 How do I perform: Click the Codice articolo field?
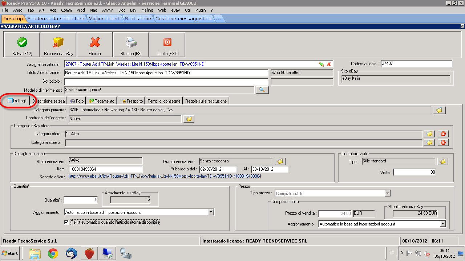[416, 64]
